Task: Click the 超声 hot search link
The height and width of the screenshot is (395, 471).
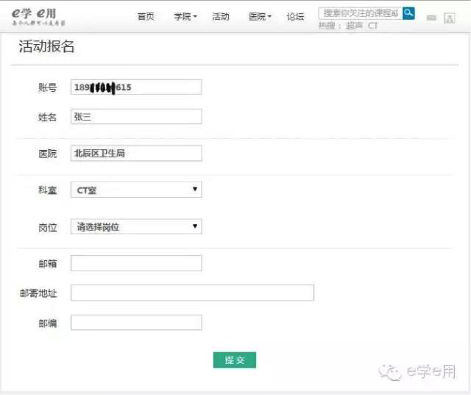Action: pyautogui.click(x=354, y=26)
